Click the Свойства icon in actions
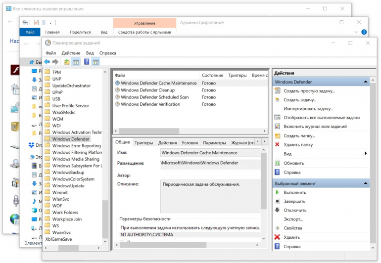381x263 pixels. coord(277,228)
